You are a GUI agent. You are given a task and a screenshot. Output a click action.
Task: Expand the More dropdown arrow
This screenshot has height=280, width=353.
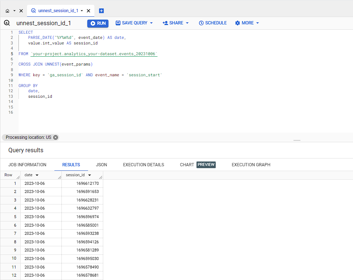[x=258, y=23]
